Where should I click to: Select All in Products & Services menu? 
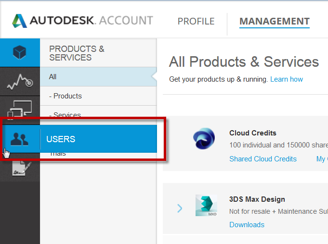pos(98,77)
